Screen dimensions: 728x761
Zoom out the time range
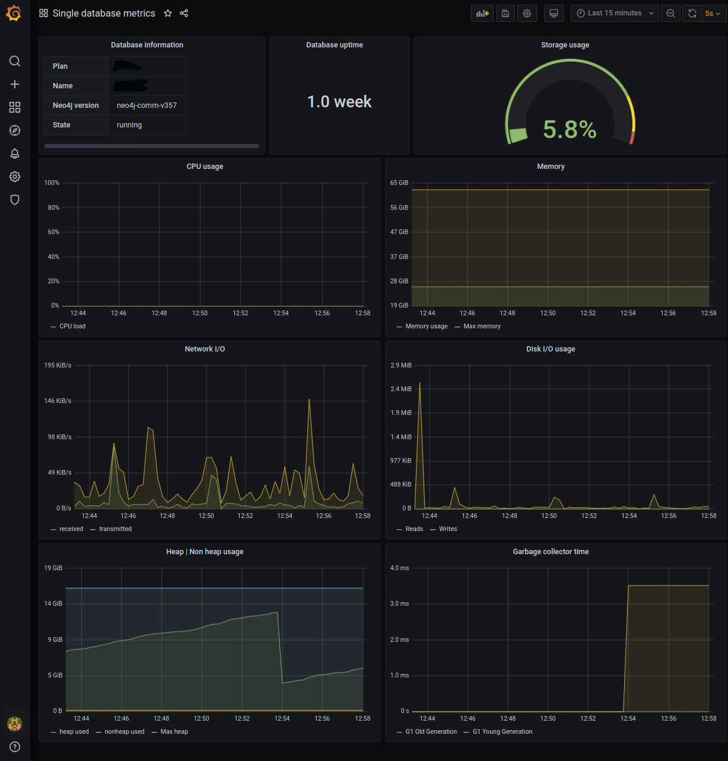point(670,13)
